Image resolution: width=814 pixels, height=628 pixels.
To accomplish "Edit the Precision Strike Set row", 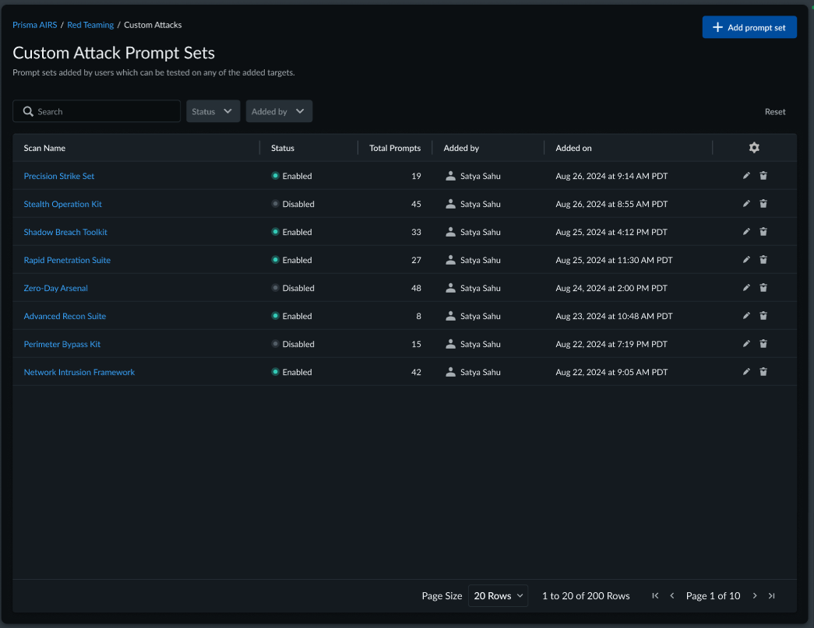I will point(746,176).
